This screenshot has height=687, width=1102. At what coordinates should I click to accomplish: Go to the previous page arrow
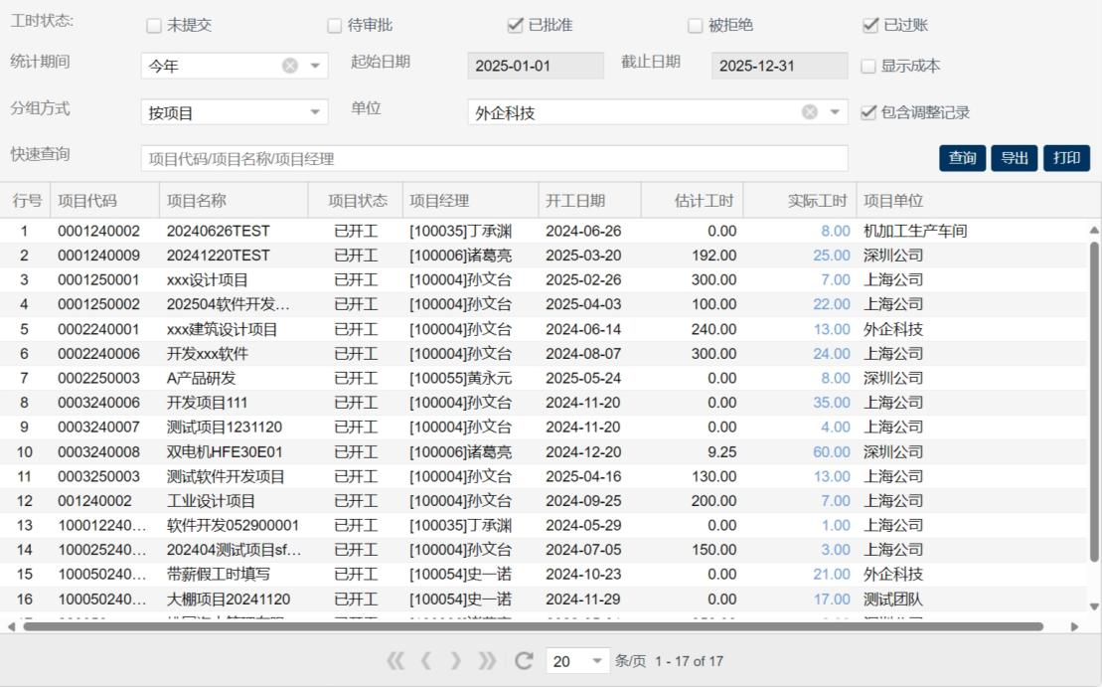425,661
